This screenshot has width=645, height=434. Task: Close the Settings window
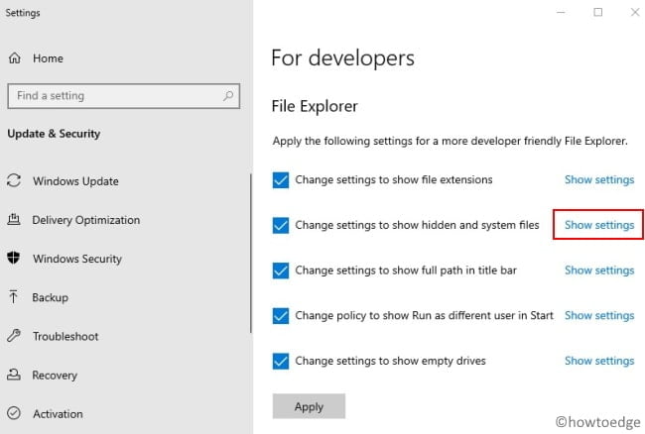(635, 12)
